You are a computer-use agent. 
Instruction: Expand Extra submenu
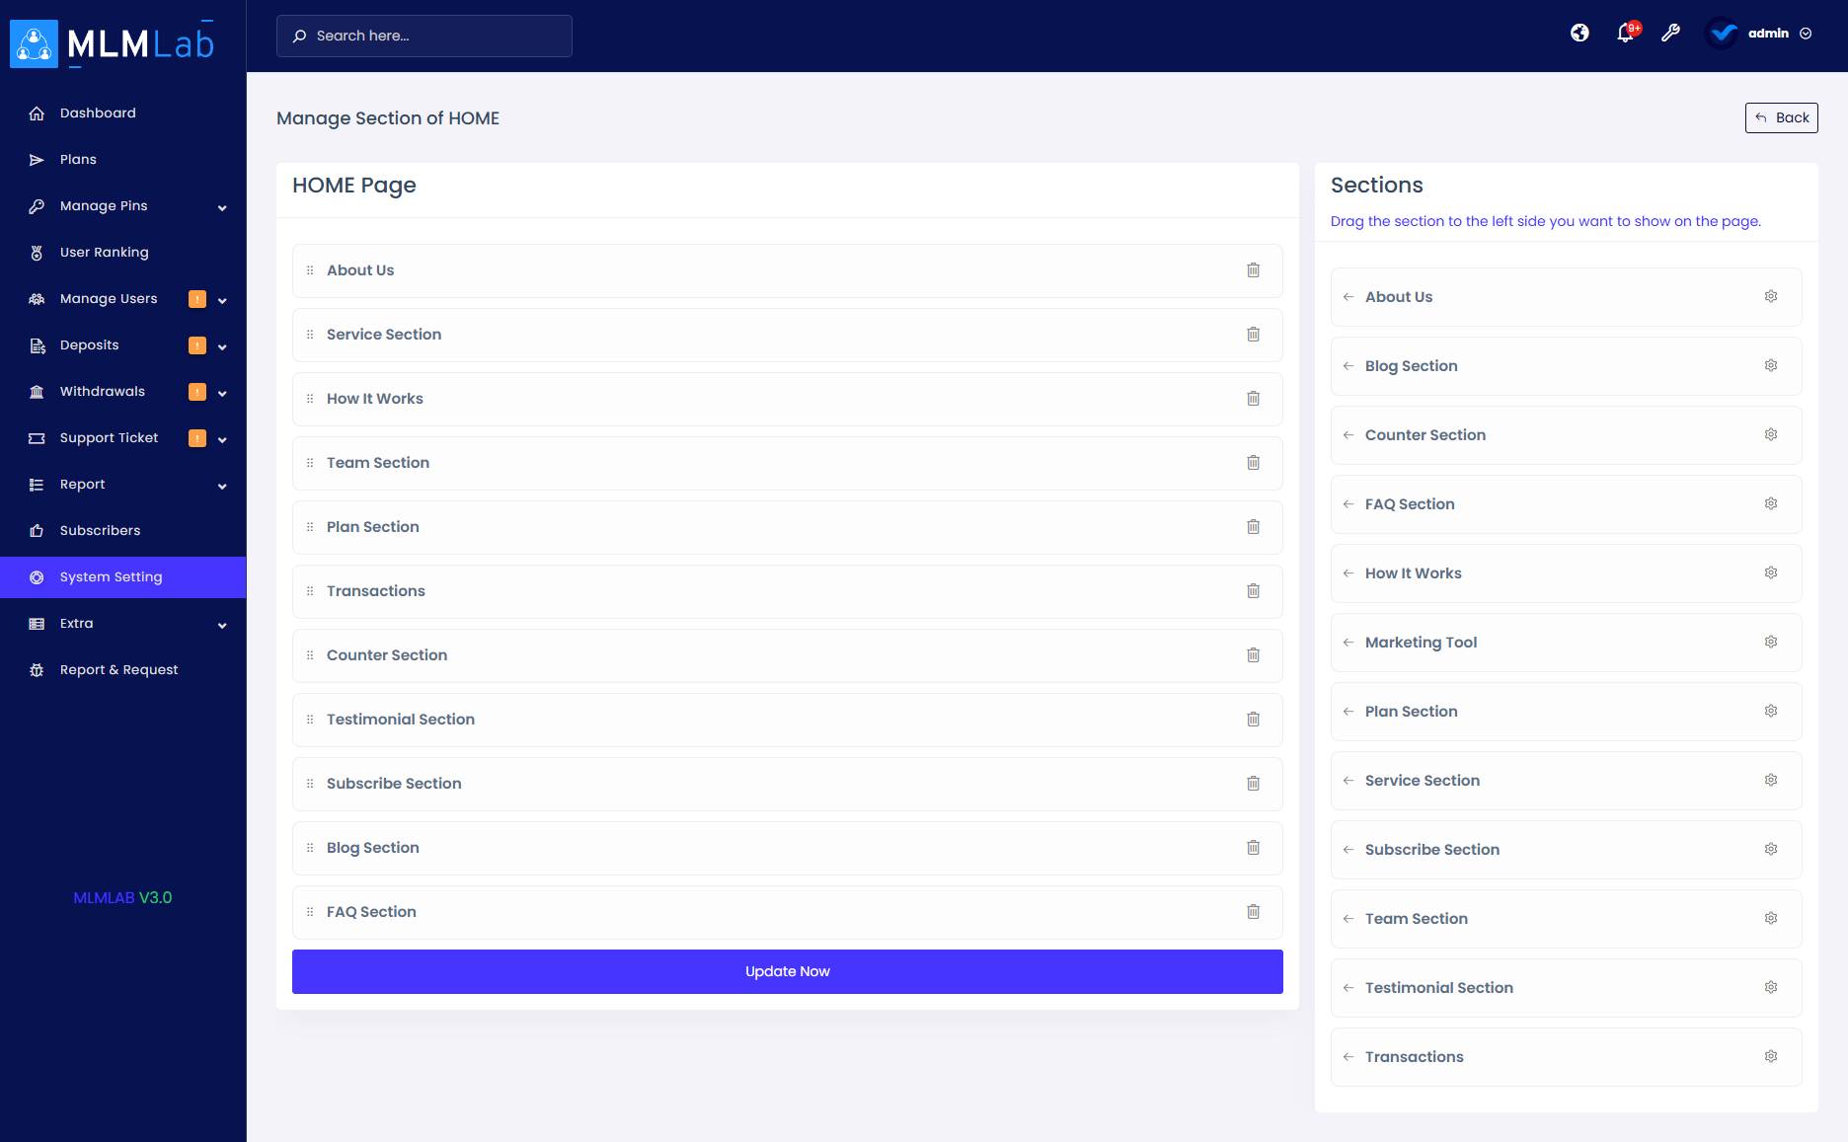click(222, 625)
